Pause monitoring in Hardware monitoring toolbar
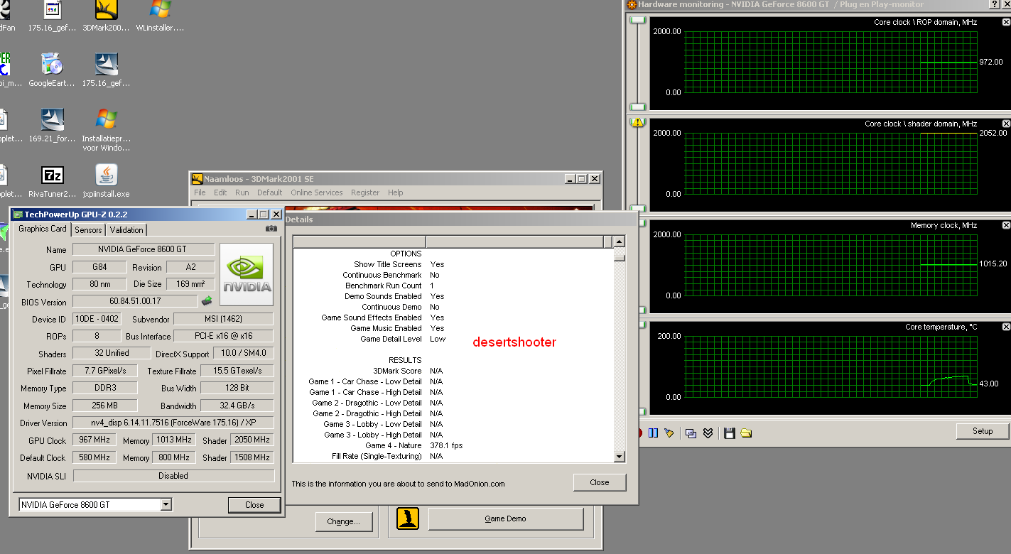Image resolution: width=1011 pixels, height=554 pixels. pyautogui.click(x=653, y=433)
